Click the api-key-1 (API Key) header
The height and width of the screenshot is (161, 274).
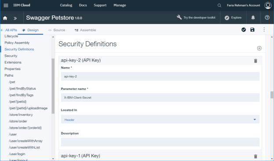coord(80,156)
